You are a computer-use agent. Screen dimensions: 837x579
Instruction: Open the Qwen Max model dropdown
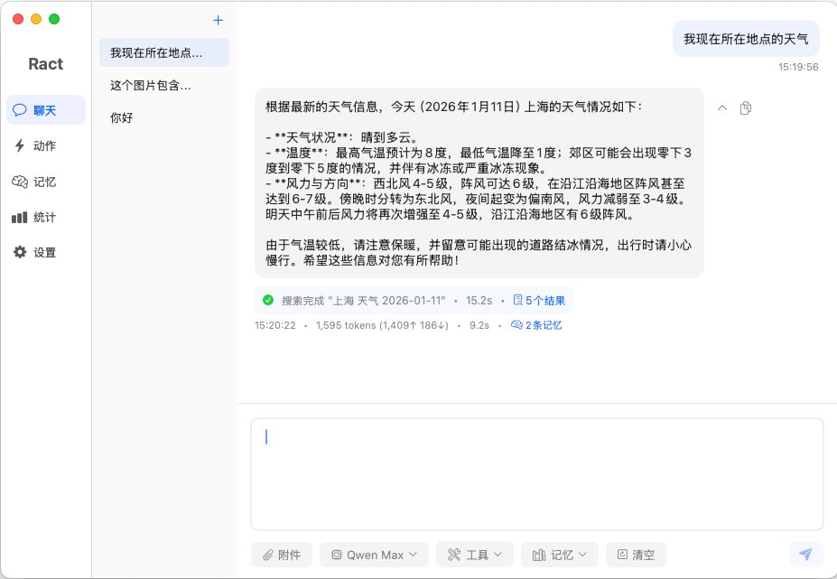click(374, 555)
